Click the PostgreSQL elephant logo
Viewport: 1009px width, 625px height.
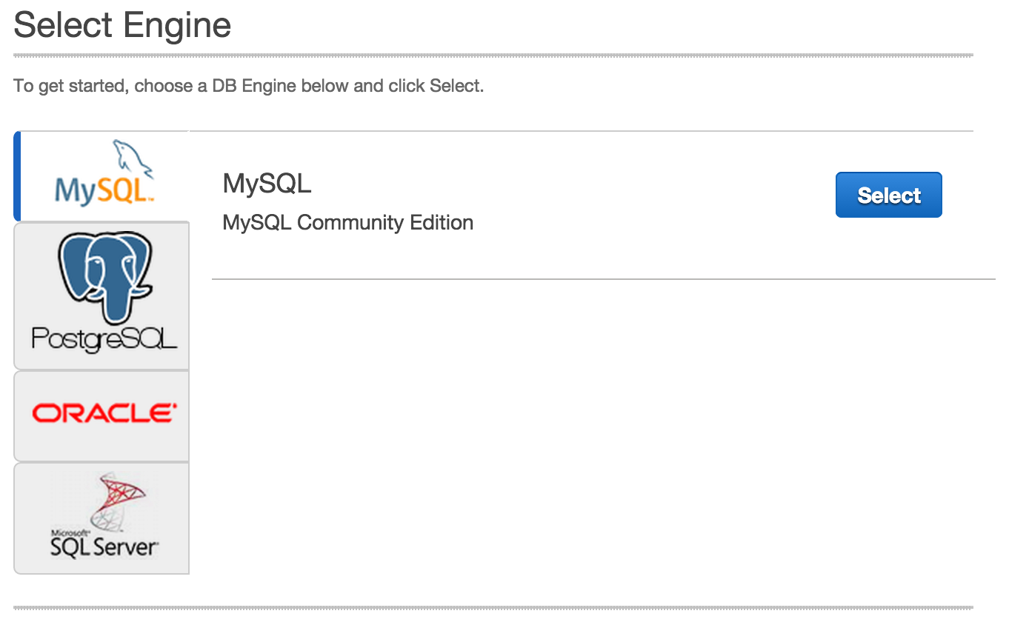pyautogui.click(x=101, y=295)
